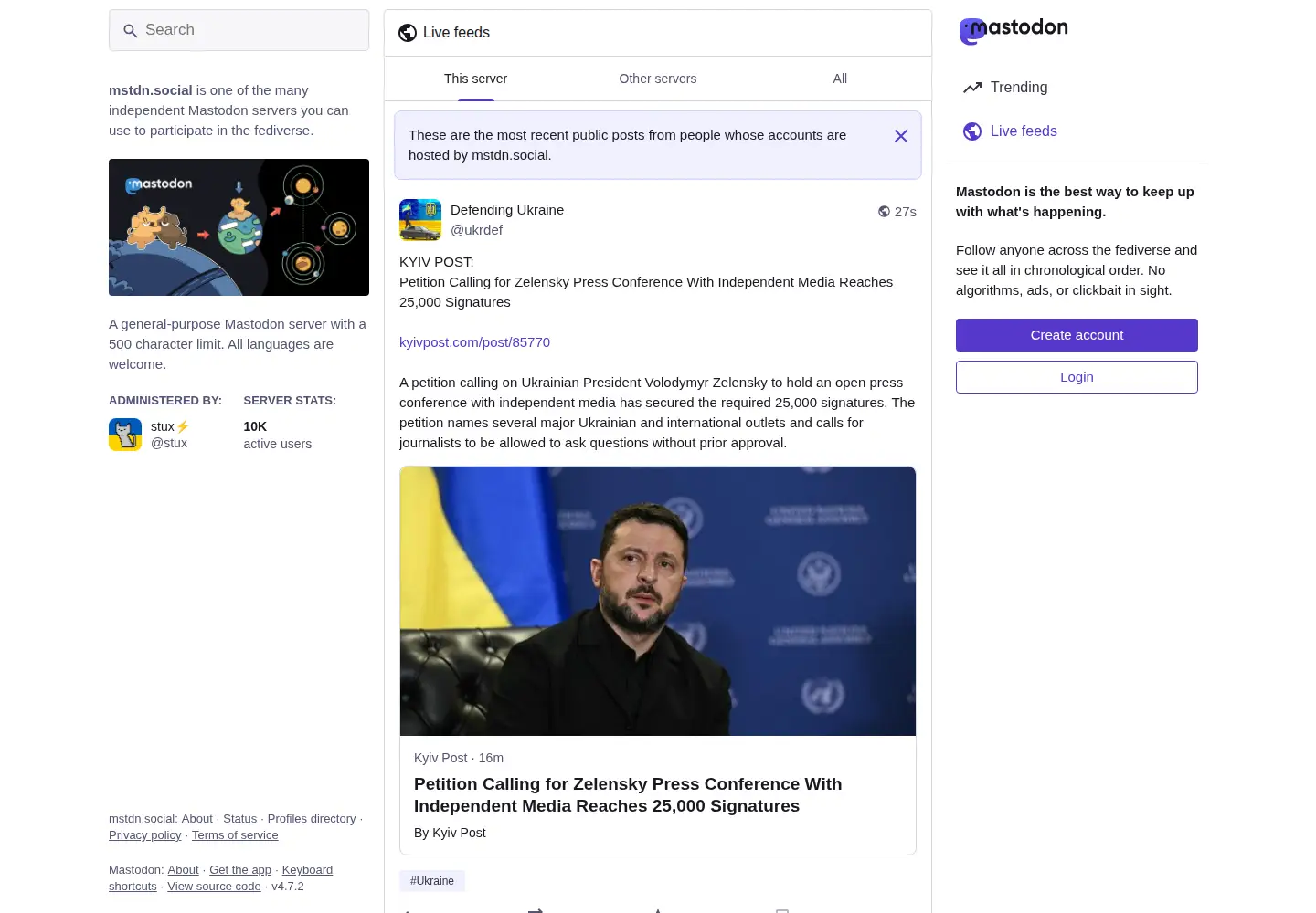The height and width of the screenshot is (913, 1316).
Task: Click the v4.7.2 version text
Action: pyautogui.click(x=288, y=887)
